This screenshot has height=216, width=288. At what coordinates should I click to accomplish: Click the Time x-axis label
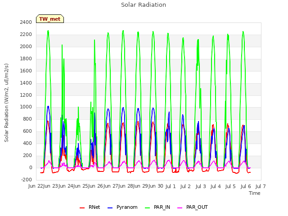(255, 193)
